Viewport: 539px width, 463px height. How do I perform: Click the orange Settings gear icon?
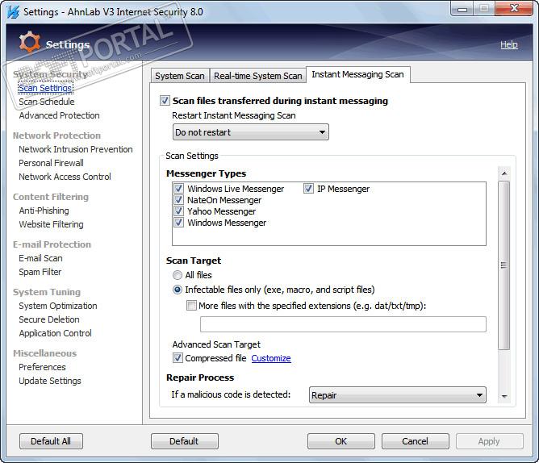[x=30, y=42]
